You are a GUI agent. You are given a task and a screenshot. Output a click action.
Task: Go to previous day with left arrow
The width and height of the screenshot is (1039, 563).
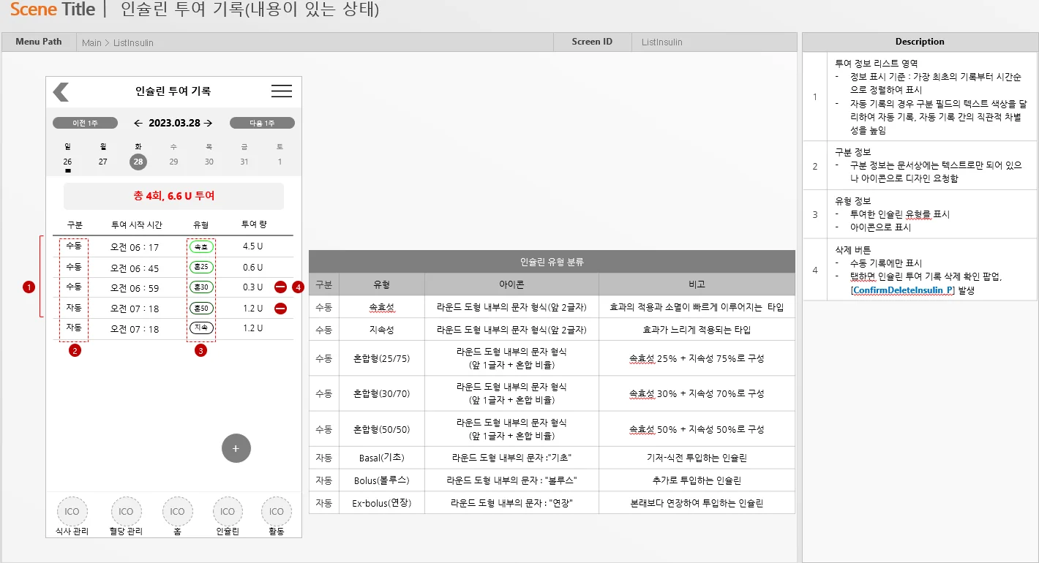(138, 123)
